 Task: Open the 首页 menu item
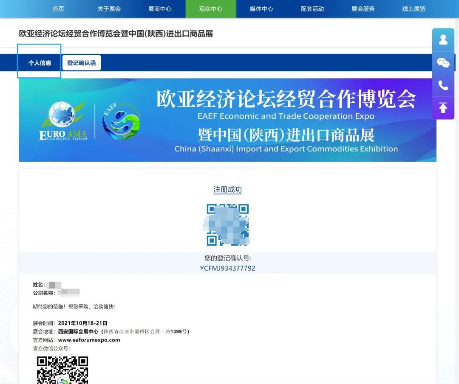click(x=58, y=9)
